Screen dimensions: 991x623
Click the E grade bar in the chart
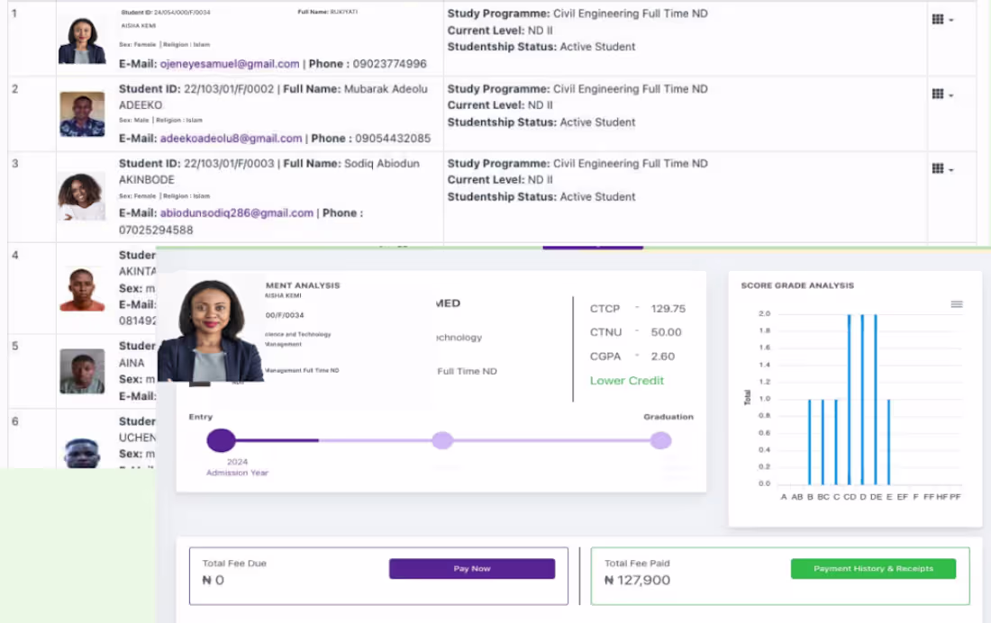pyautogui.click(x=888, y=442)
